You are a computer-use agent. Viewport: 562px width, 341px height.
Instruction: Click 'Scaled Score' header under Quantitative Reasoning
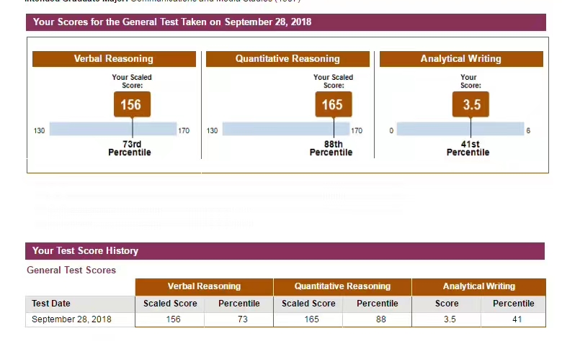point(308,304)
